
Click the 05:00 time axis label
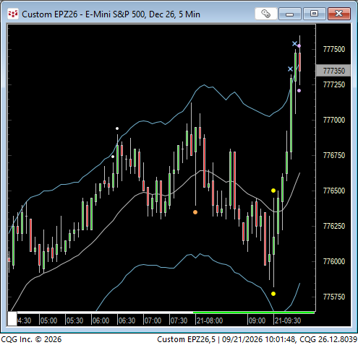tap(48, 320)
